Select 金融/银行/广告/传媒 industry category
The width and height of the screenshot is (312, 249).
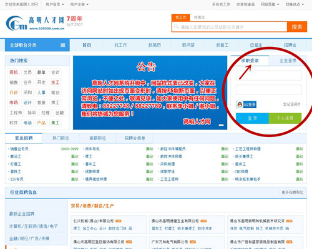[x=29, y=238]
